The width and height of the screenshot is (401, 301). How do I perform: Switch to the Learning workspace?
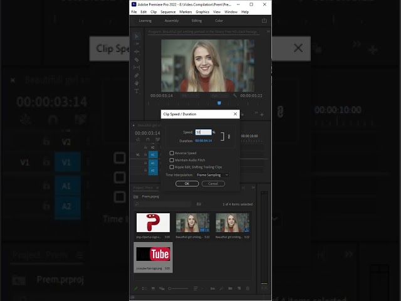pyautogui.click(x=145, y=21)
